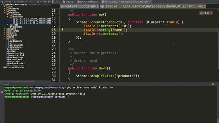Open terminal panel settings gear icon

(x=213, y=84)
